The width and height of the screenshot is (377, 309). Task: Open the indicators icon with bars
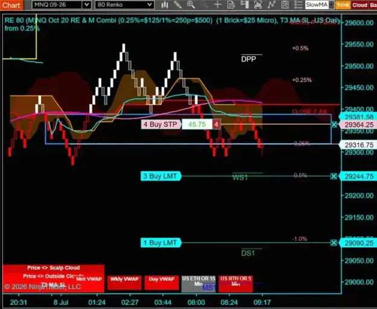click(x=258, y=5)
